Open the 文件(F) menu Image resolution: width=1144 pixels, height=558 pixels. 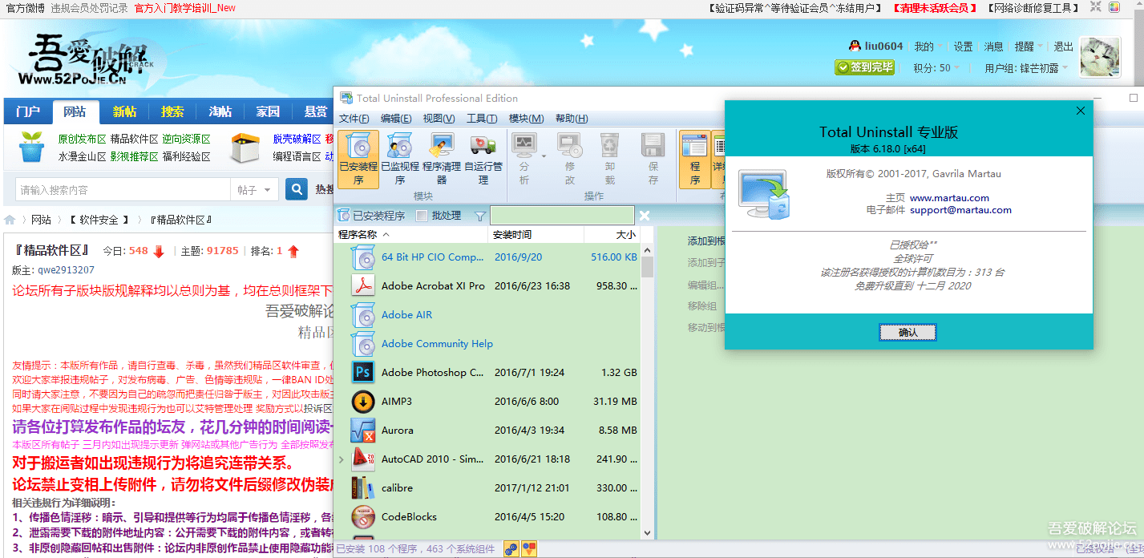(x=354, y=119)
